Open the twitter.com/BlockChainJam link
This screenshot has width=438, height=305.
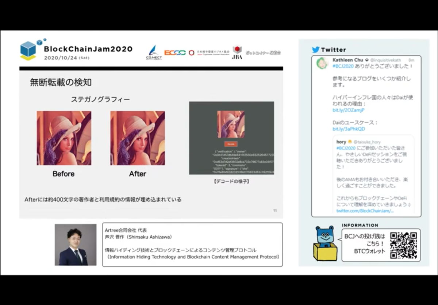365,211
